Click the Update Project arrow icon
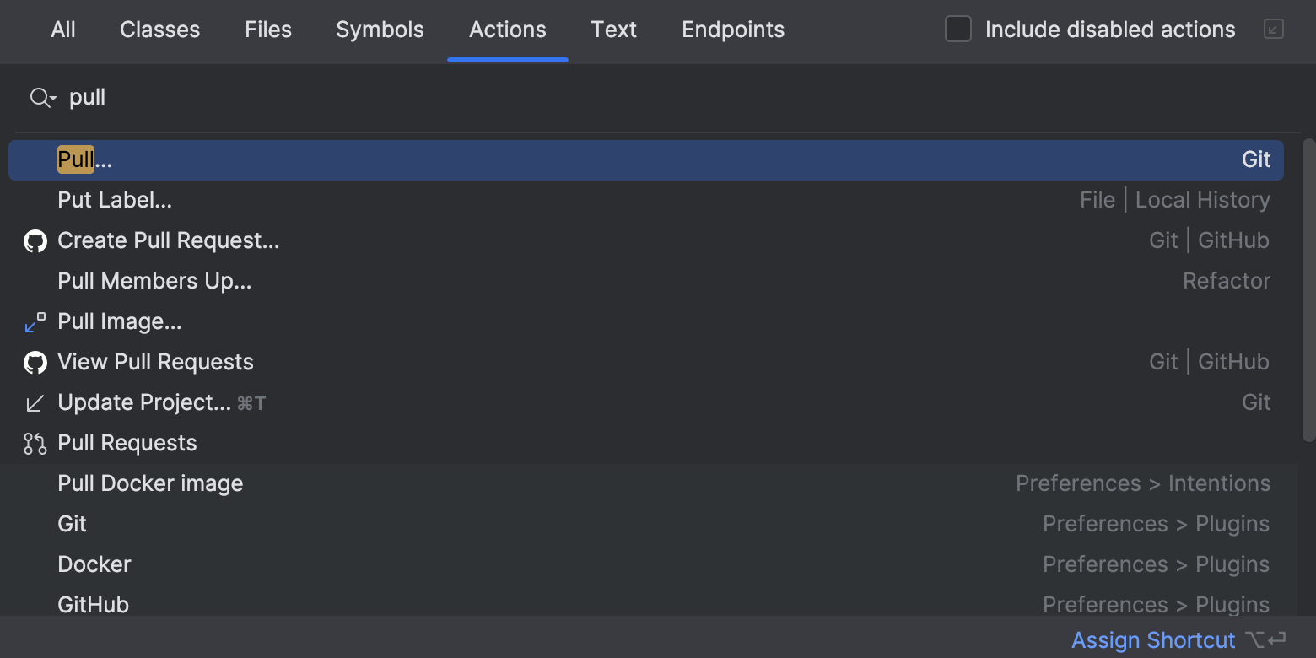The image size is (1316, 658). pyautogui.click(x=35, y=402)
